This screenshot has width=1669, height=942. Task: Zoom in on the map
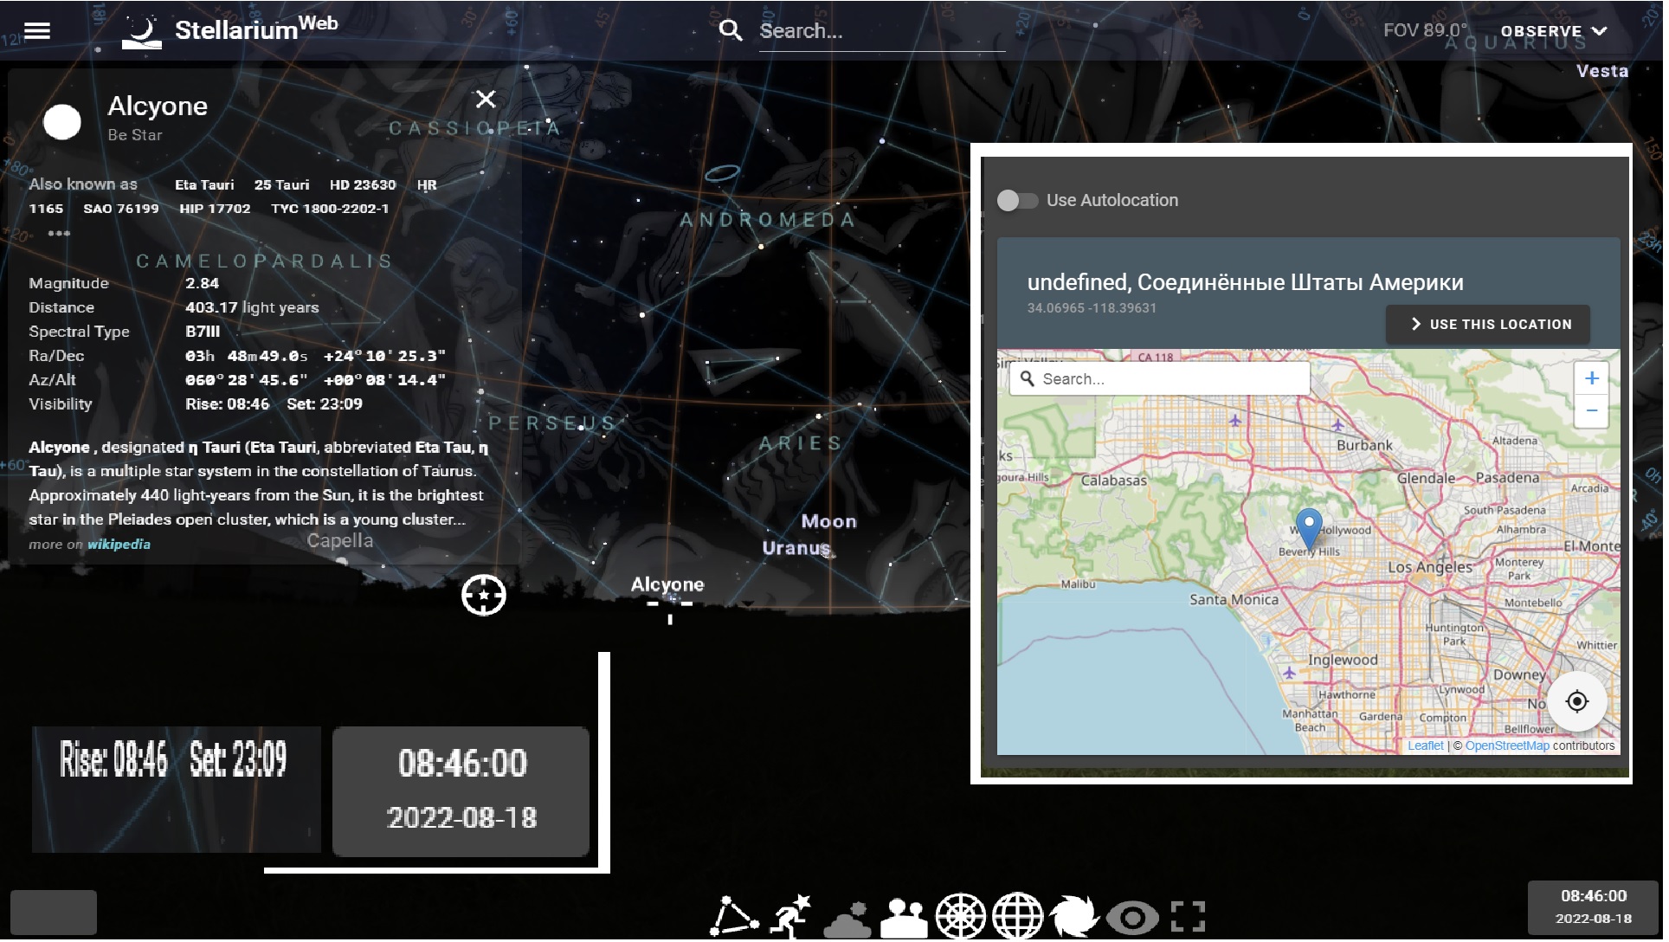(1591, 378)
